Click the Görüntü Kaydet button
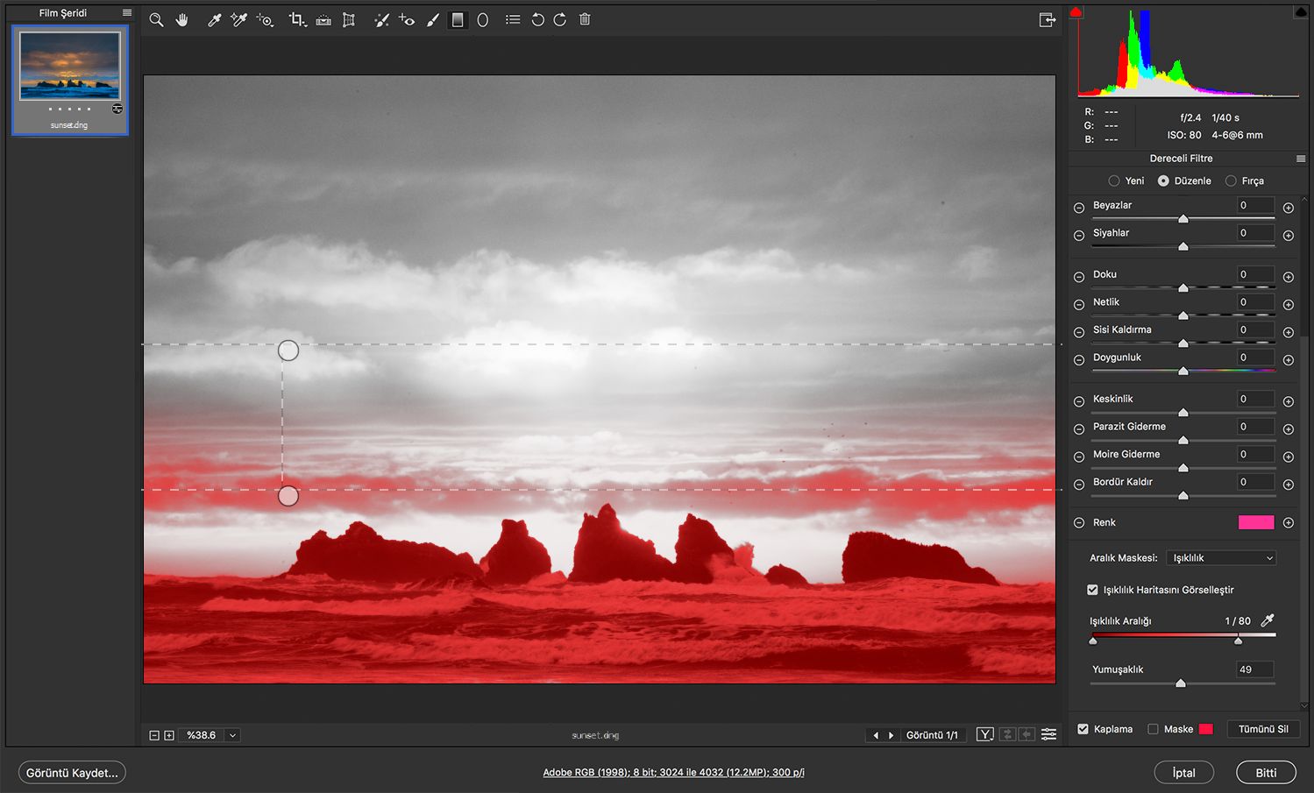 [x=72, y=773]
